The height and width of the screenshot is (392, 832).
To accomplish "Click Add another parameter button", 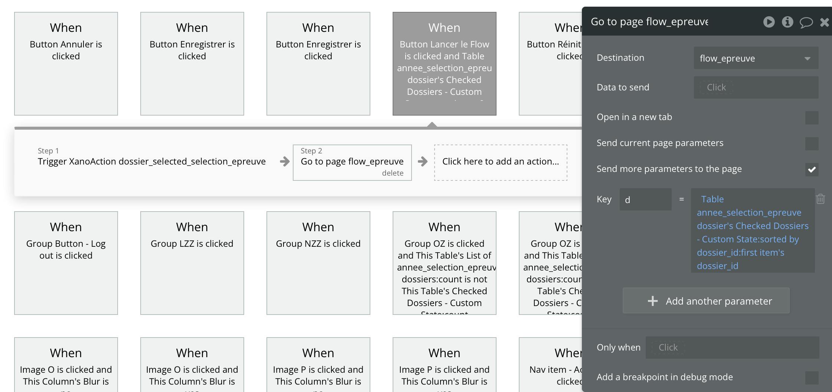I will point(706,300).
